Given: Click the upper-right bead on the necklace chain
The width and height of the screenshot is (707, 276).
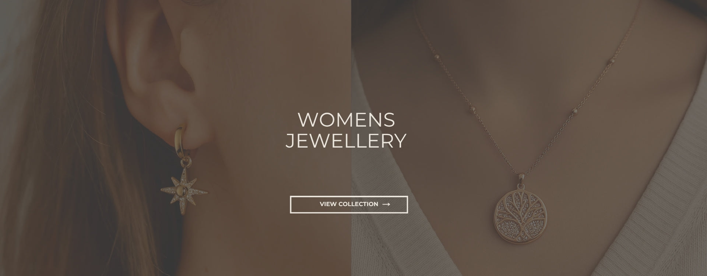Looking at the screenshot, I should pyautogui.click(x=612, y=60).
